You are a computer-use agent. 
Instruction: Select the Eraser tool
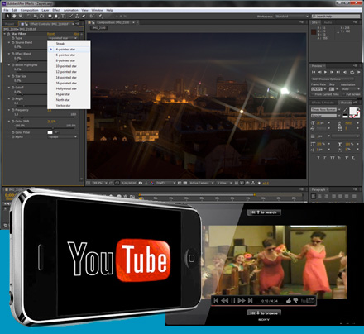84,17
